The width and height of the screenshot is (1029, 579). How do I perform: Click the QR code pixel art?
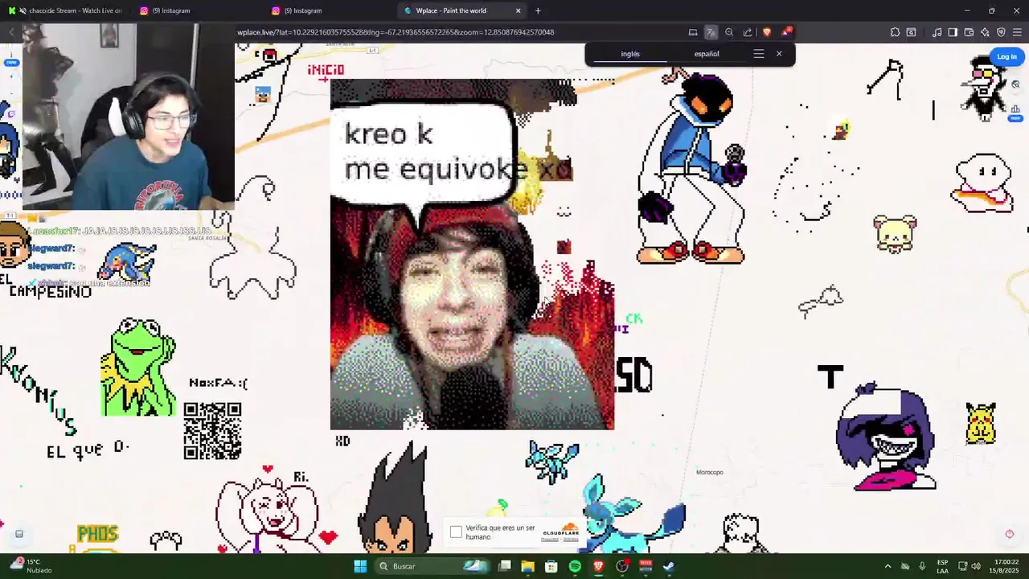point(212,431)
